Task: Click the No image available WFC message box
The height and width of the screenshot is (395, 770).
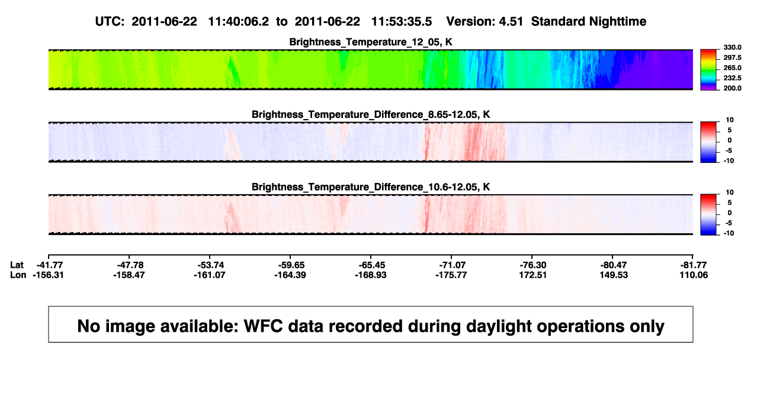Action: tap(371, 324)
